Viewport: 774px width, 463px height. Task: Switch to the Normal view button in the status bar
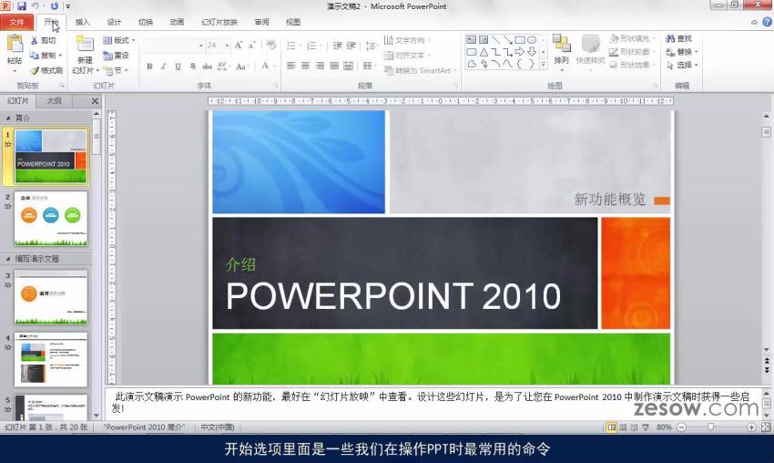(612, 427)
